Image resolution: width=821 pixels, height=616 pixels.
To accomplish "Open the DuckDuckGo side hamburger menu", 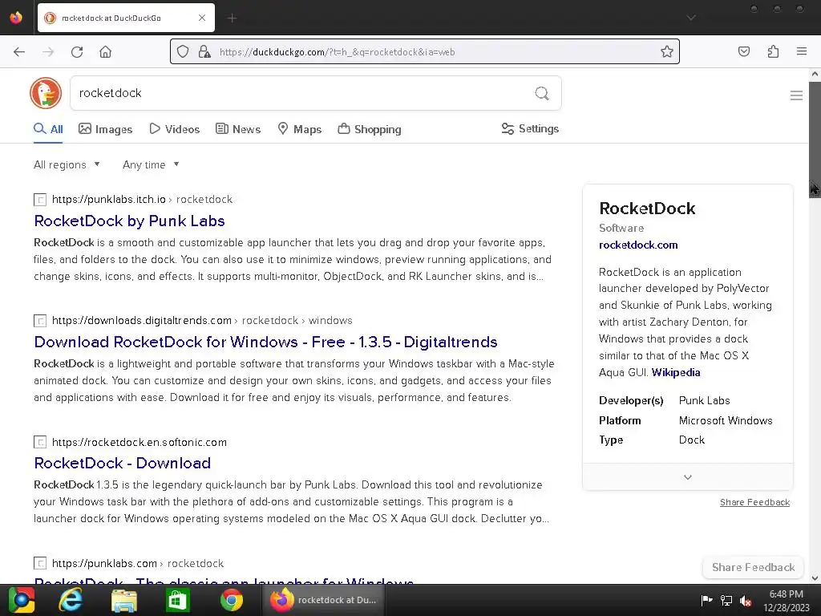I will (x=796, y=95).
